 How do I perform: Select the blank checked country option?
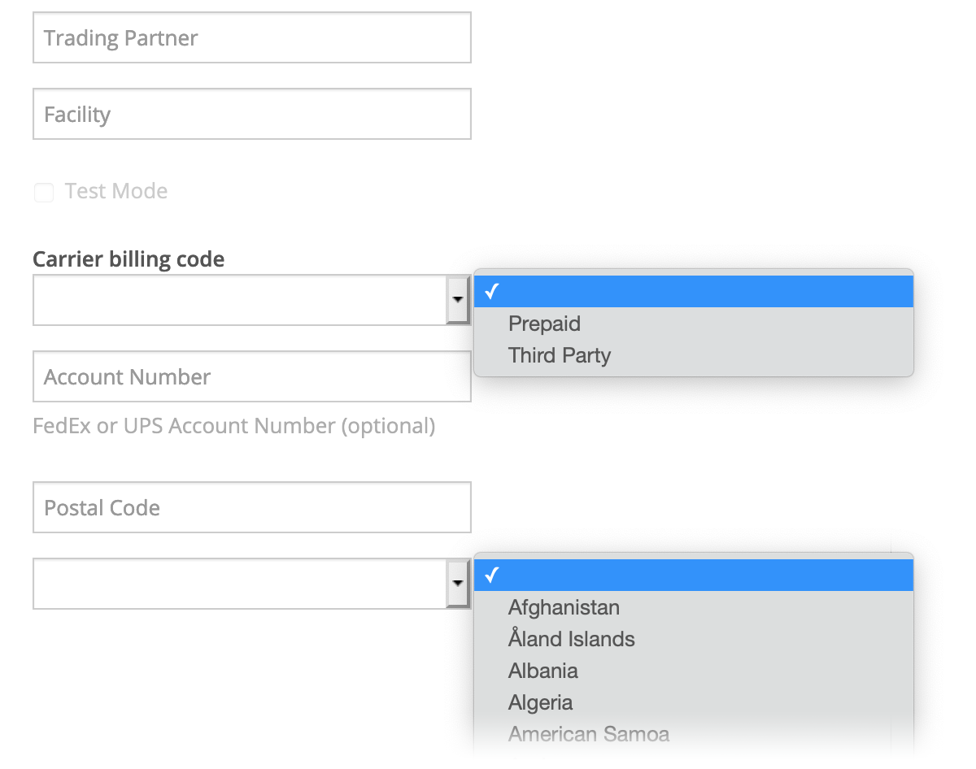pos(693,576)
